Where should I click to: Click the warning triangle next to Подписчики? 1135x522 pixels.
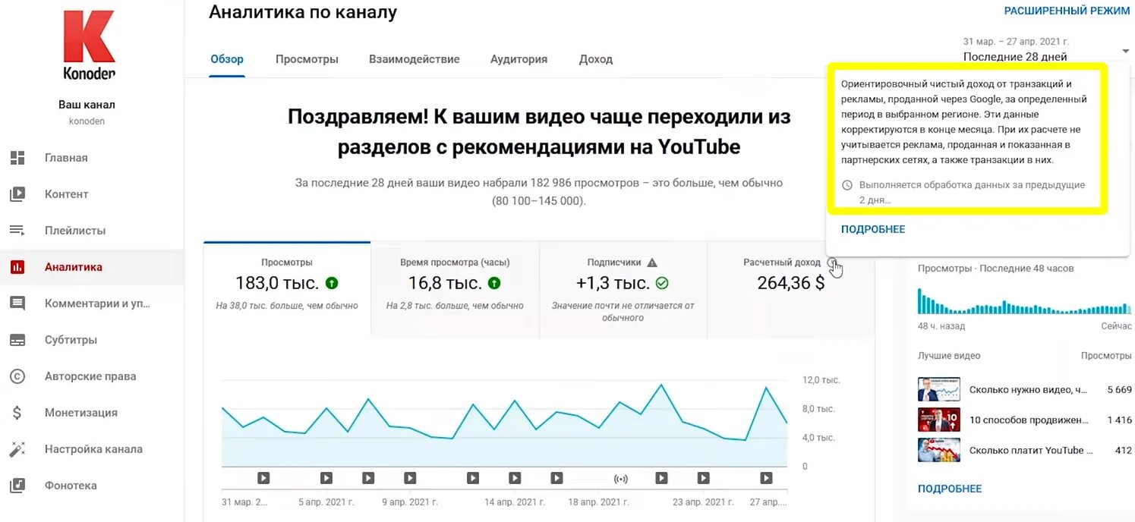pos(651,263)
